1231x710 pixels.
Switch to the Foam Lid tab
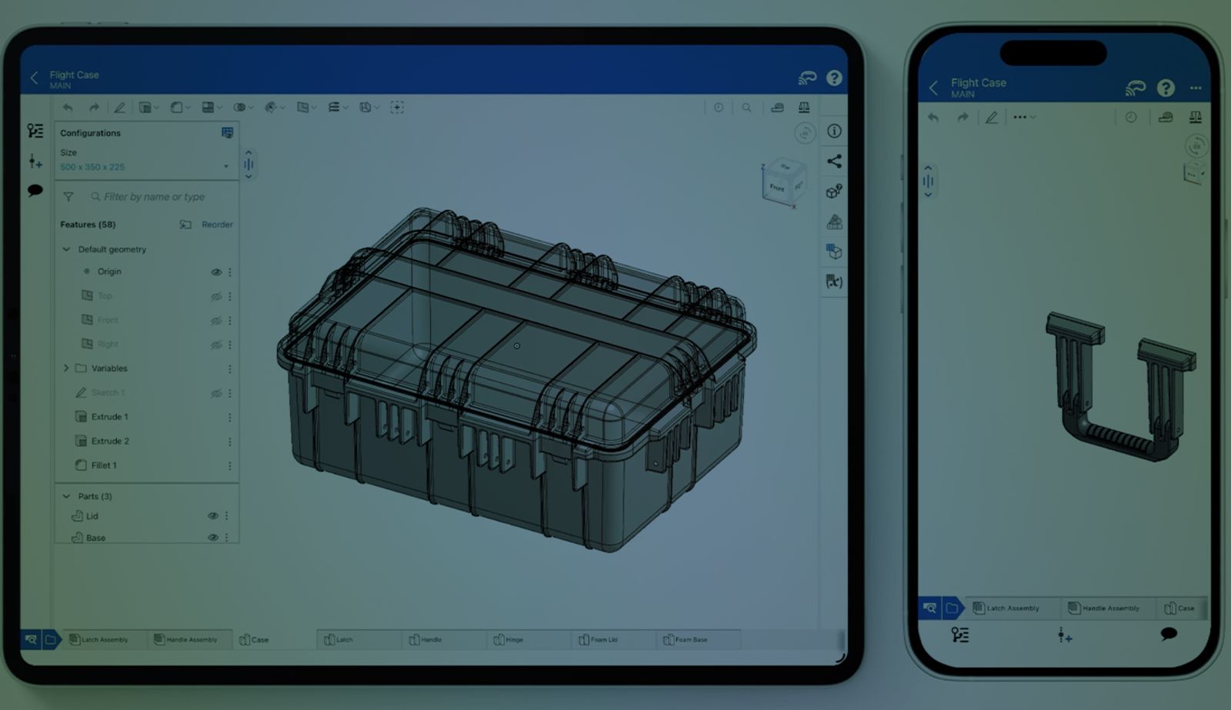point(608,639)
